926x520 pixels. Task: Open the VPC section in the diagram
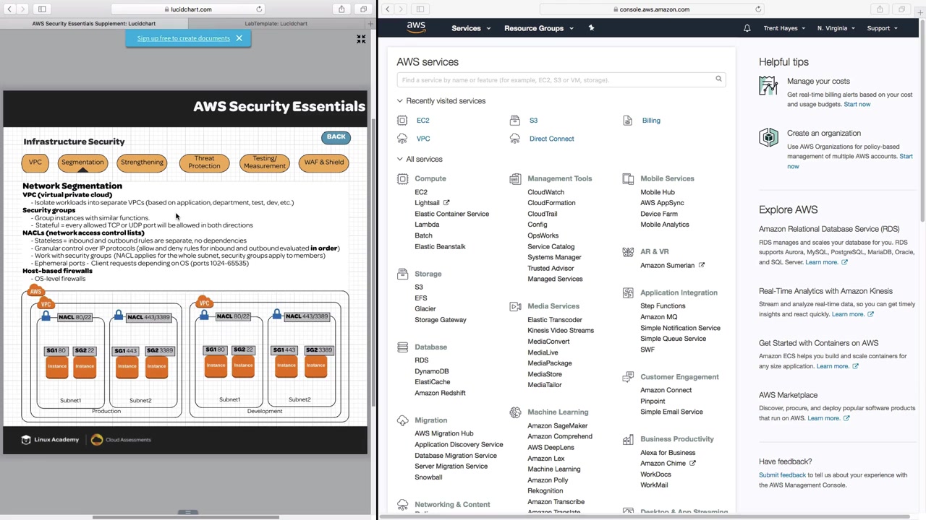tap(35, 162)
